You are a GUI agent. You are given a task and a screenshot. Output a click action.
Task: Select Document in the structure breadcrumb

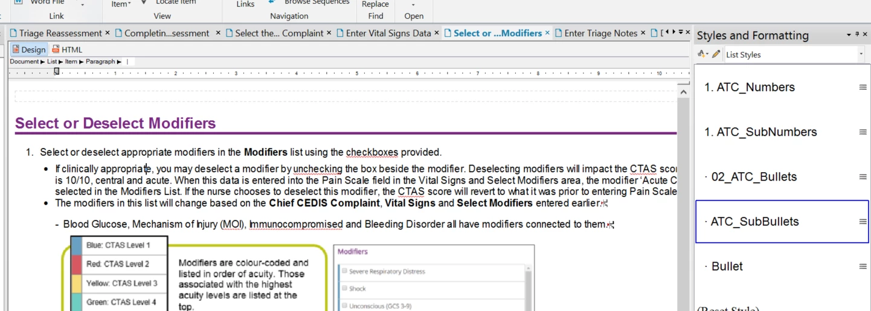(24, 62)
